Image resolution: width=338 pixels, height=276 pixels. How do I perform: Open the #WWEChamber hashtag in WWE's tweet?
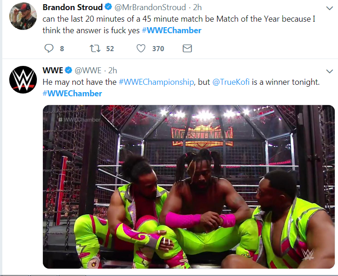coord(72,94)
